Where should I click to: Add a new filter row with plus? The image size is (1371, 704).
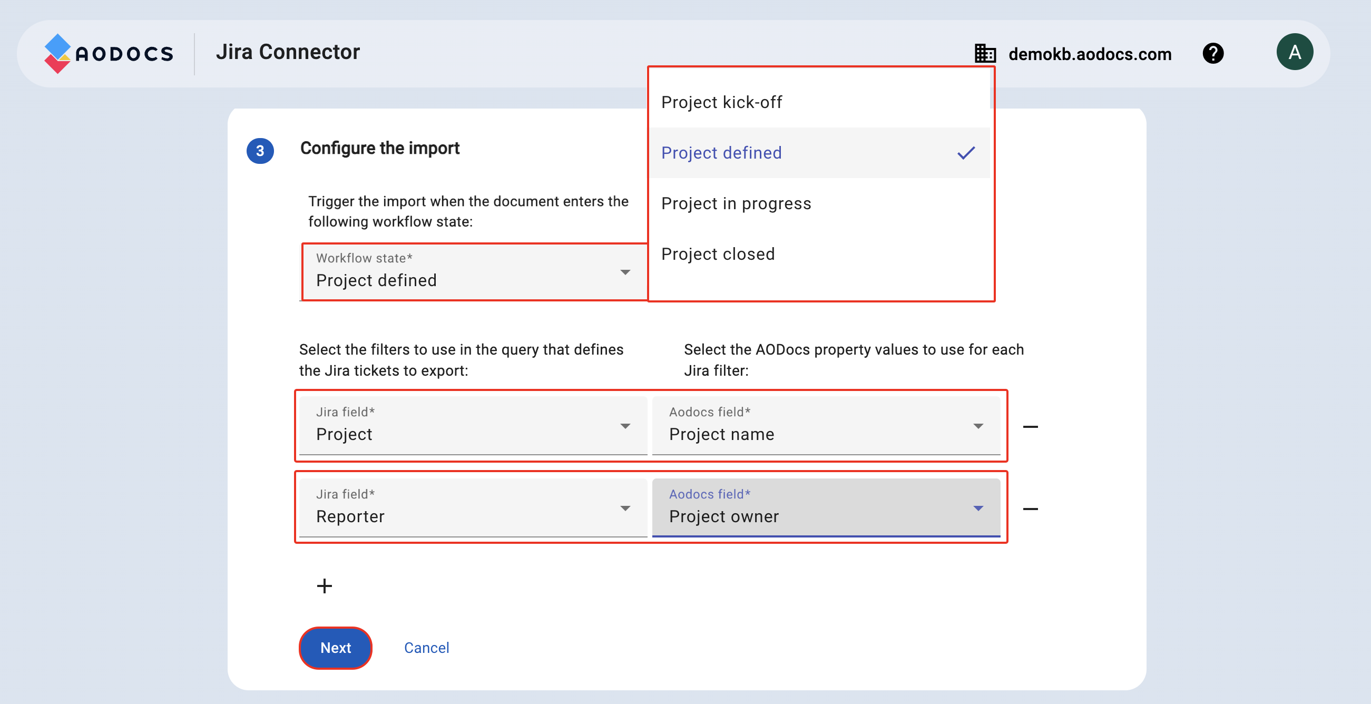point(324,586)
